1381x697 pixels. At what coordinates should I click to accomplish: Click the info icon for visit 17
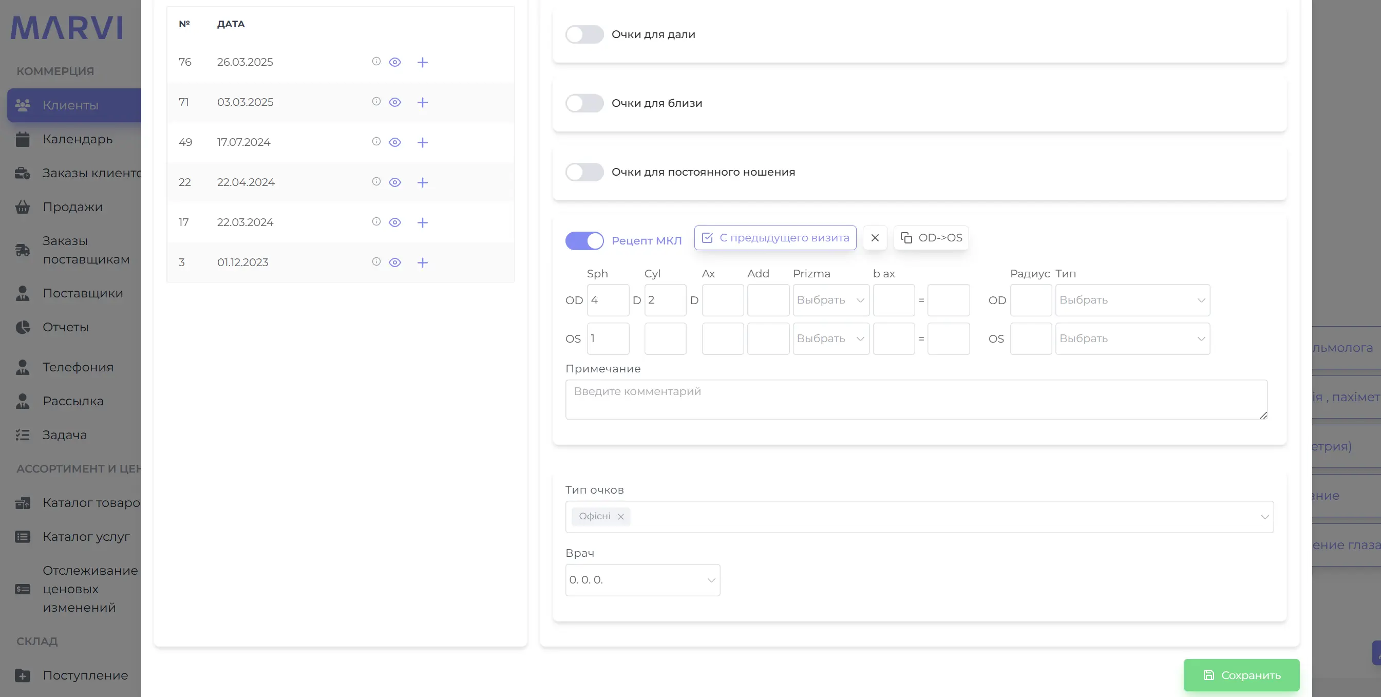(x=376, y=222)
